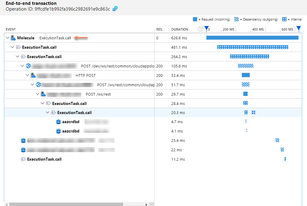307x206 pixels.
Task: Click the collapse arrows icon on the highlighted row
Action: click(254, 112)
